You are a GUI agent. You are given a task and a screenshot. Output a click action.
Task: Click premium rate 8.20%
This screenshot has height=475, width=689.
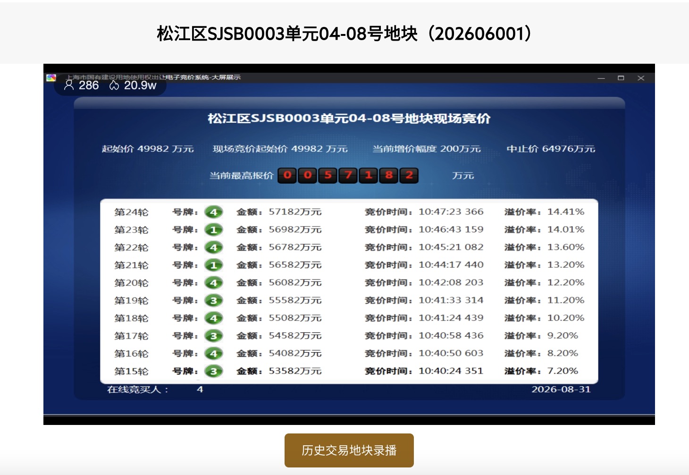(563, 353)
